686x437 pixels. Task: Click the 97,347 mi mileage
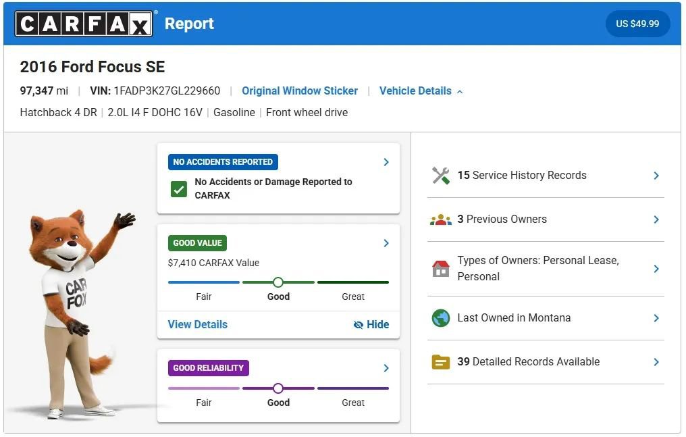pyautogui.click(x=44, y=91)
